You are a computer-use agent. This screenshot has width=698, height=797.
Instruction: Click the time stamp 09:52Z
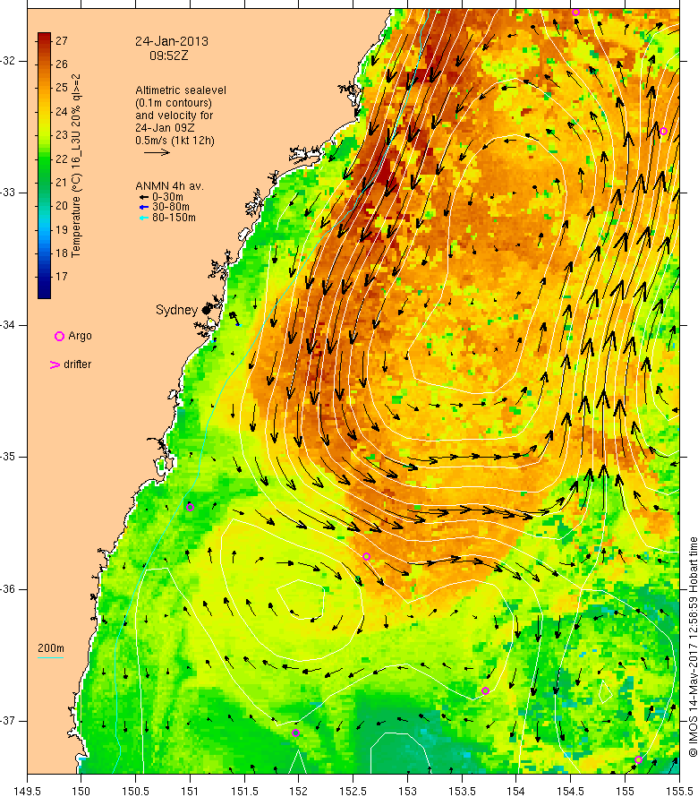[168, 56]
